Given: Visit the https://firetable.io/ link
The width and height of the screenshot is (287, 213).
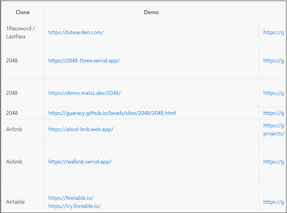Looking at the screenshot, I should [71, 198].
